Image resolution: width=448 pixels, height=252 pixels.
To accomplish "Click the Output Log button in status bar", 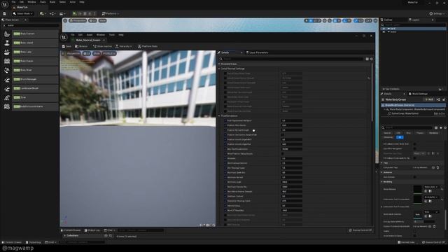I will [34, 242].
